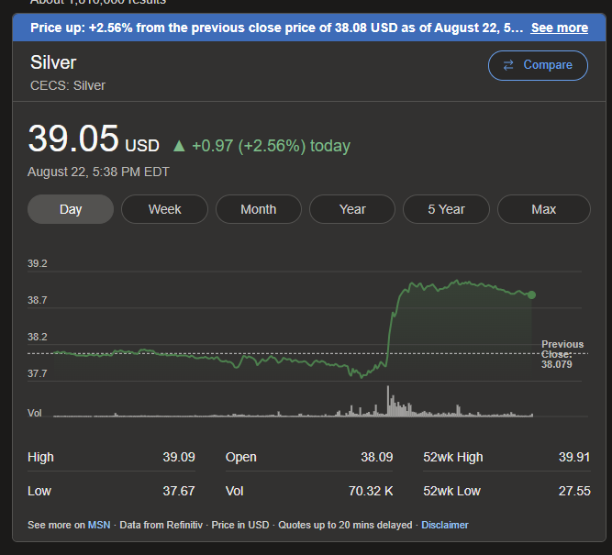Select the Day range tab
Viewport: 612px width, 555px height.
(71, 209)
